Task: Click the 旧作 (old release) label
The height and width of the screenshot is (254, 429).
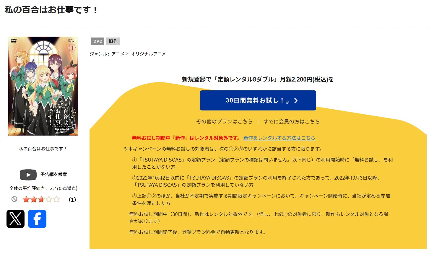Action: [x=113, y=41]
